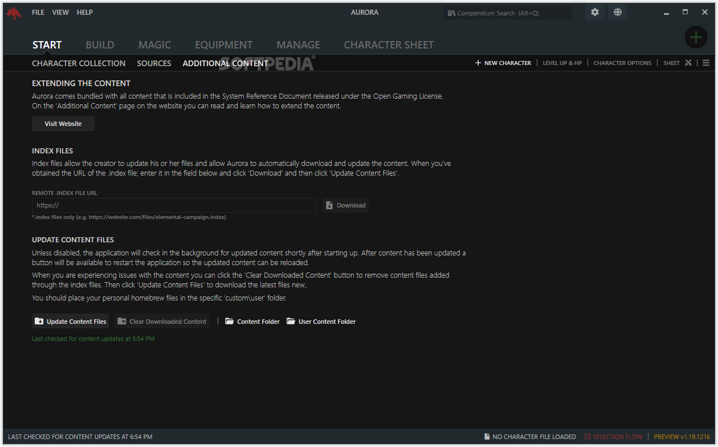
Task: Click Selection Flow text in status bar
Action: pos(617,437)
